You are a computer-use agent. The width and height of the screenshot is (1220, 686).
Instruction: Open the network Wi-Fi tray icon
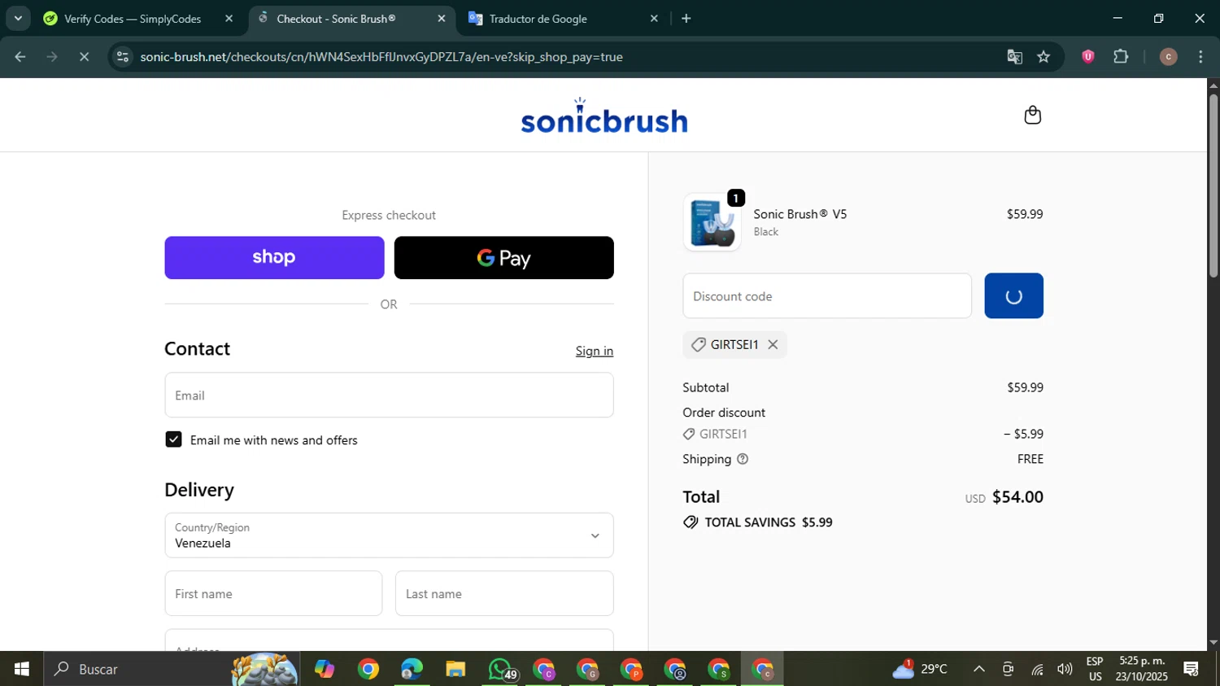click(x=1037, y=669)
